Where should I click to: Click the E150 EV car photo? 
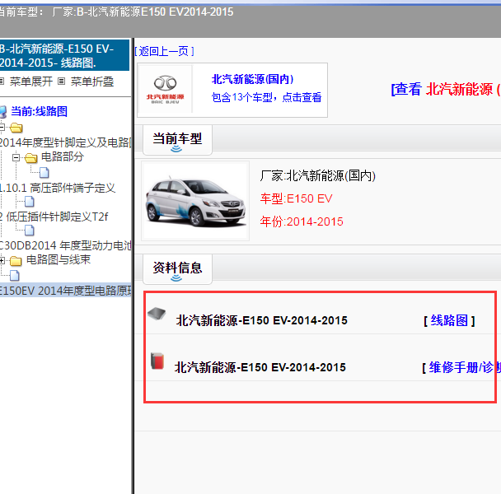pyautogui.click(x=195, y=201)
